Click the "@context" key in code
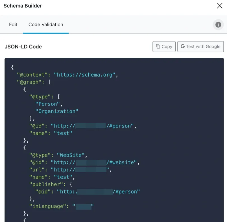The image size is (227, 222). pyautogui.click(x=32, y=75)
